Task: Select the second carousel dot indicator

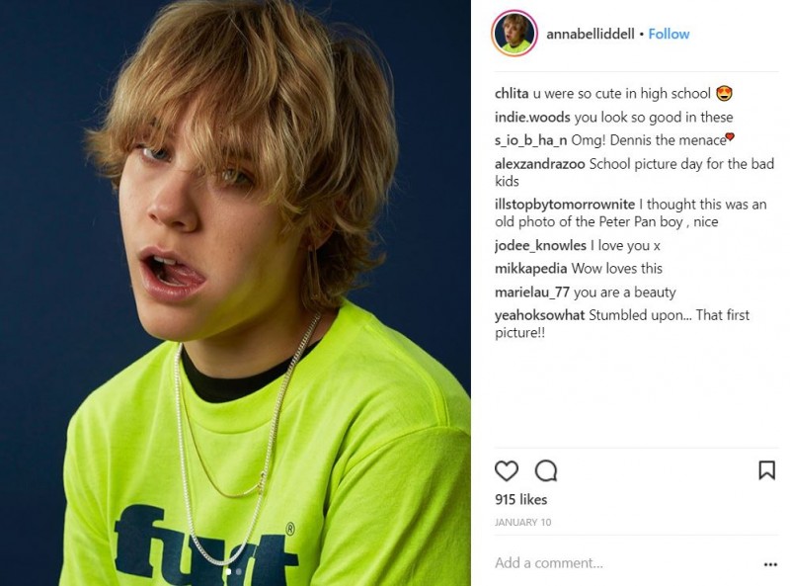Action: (x=238, y=572)
